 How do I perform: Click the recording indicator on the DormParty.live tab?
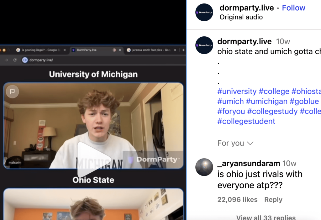tap(114, 50)
